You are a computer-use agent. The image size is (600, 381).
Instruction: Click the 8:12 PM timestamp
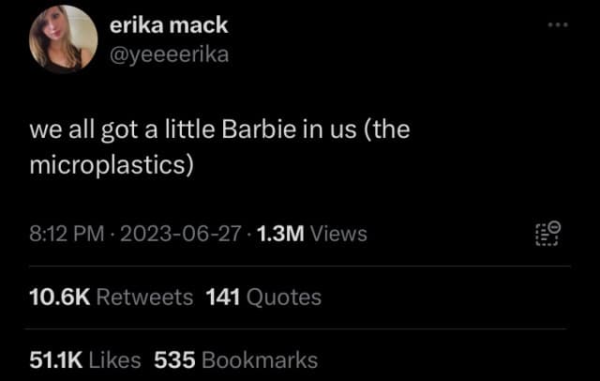[67, 234]
